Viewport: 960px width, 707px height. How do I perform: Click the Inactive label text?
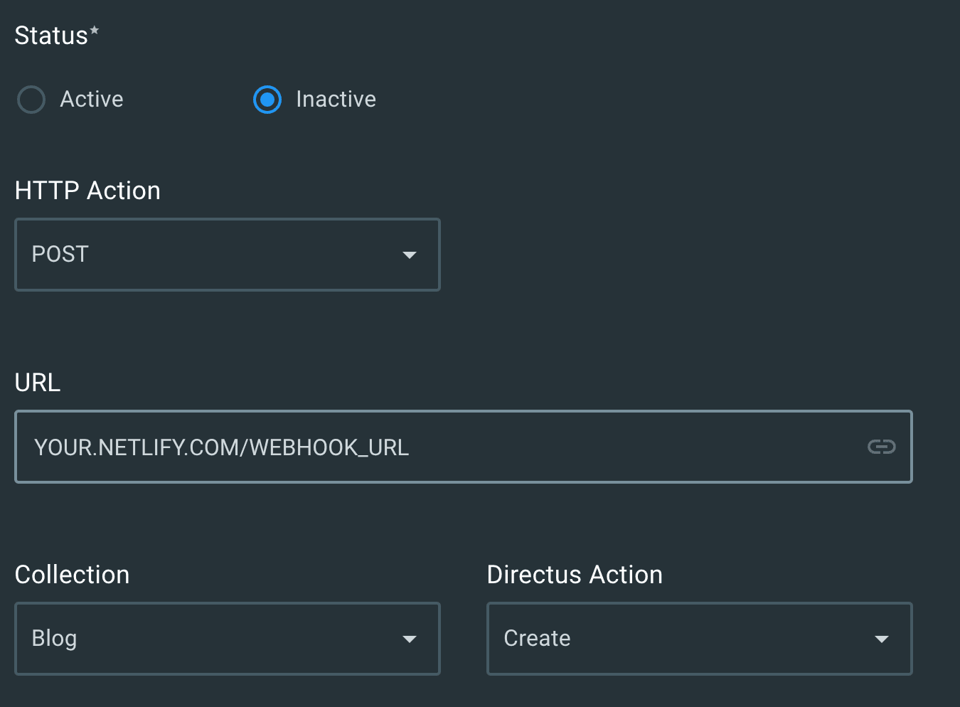click(336, 99)
